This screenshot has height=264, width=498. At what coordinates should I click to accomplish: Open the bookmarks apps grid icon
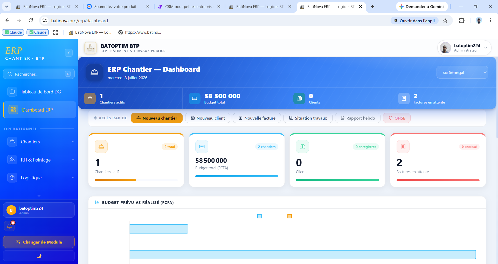[x=56, y=32]
